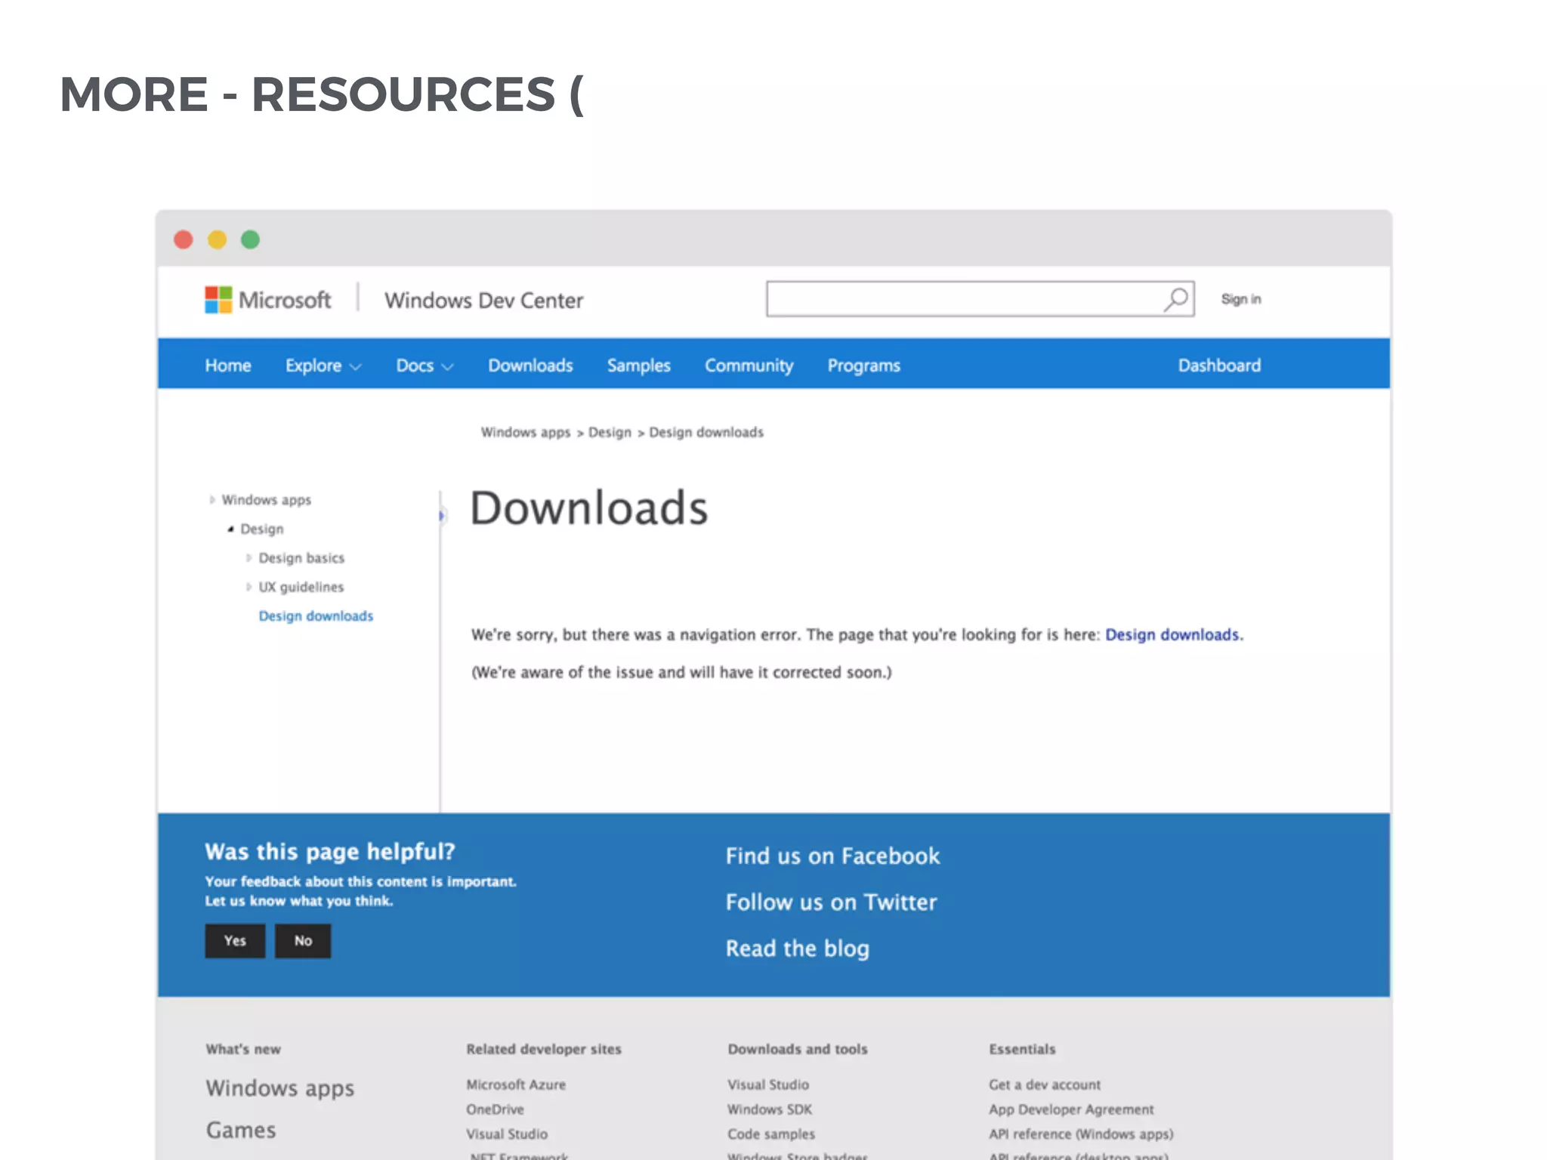Click the yellow minimize window dot
Viewport: 1547px width, 1160px height.
pyautogui.click(x=217, y=239)
